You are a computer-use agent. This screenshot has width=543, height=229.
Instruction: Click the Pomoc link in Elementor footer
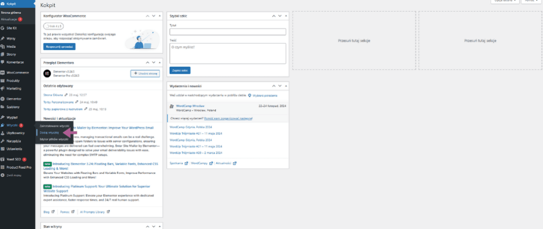pyautogui.click(x=65, y=212)
